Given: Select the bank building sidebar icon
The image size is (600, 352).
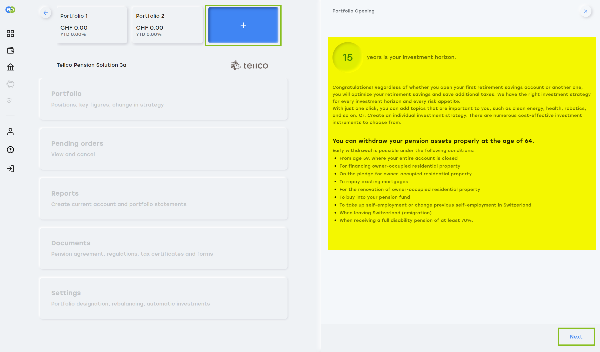Looking at the screenshot, I should [x=10, y=67].
